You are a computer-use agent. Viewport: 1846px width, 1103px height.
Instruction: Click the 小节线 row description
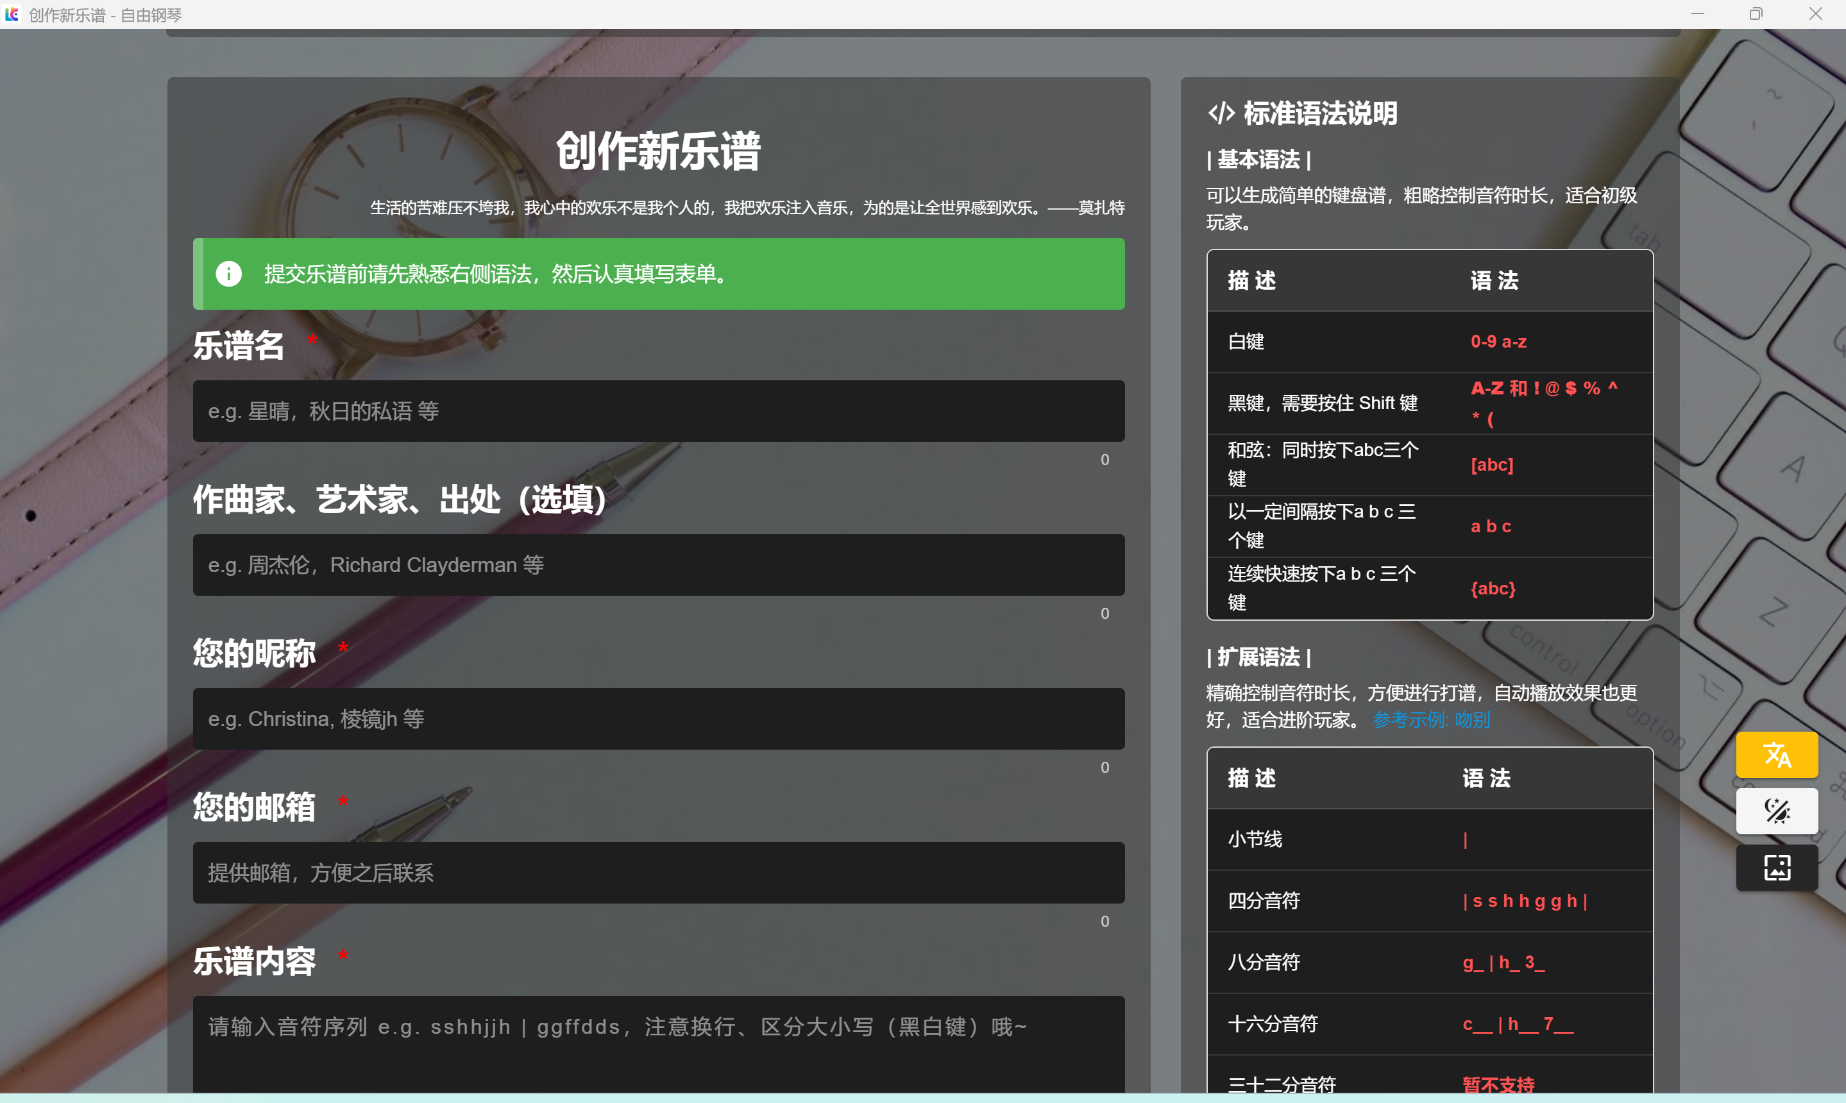(1255, 839)
